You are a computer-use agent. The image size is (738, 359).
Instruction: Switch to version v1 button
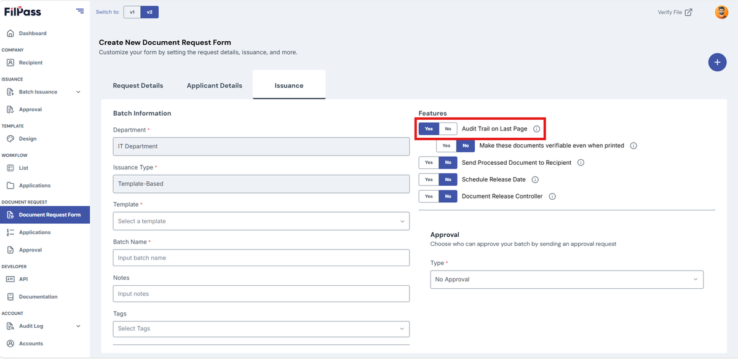click(x=132, y=12)
